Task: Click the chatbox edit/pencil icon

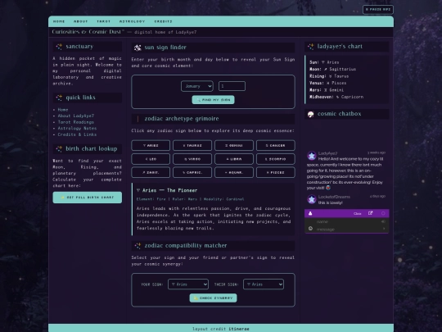Action: [371, 213]
